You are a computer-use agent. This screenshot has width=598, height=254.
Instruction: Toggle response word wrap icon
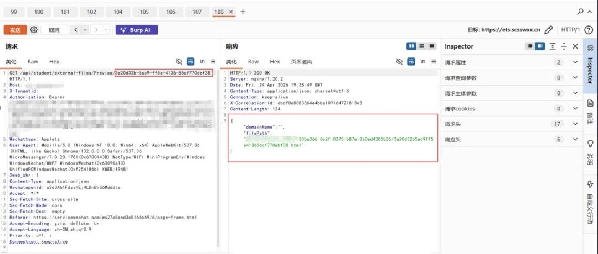(x=411, y=62)
